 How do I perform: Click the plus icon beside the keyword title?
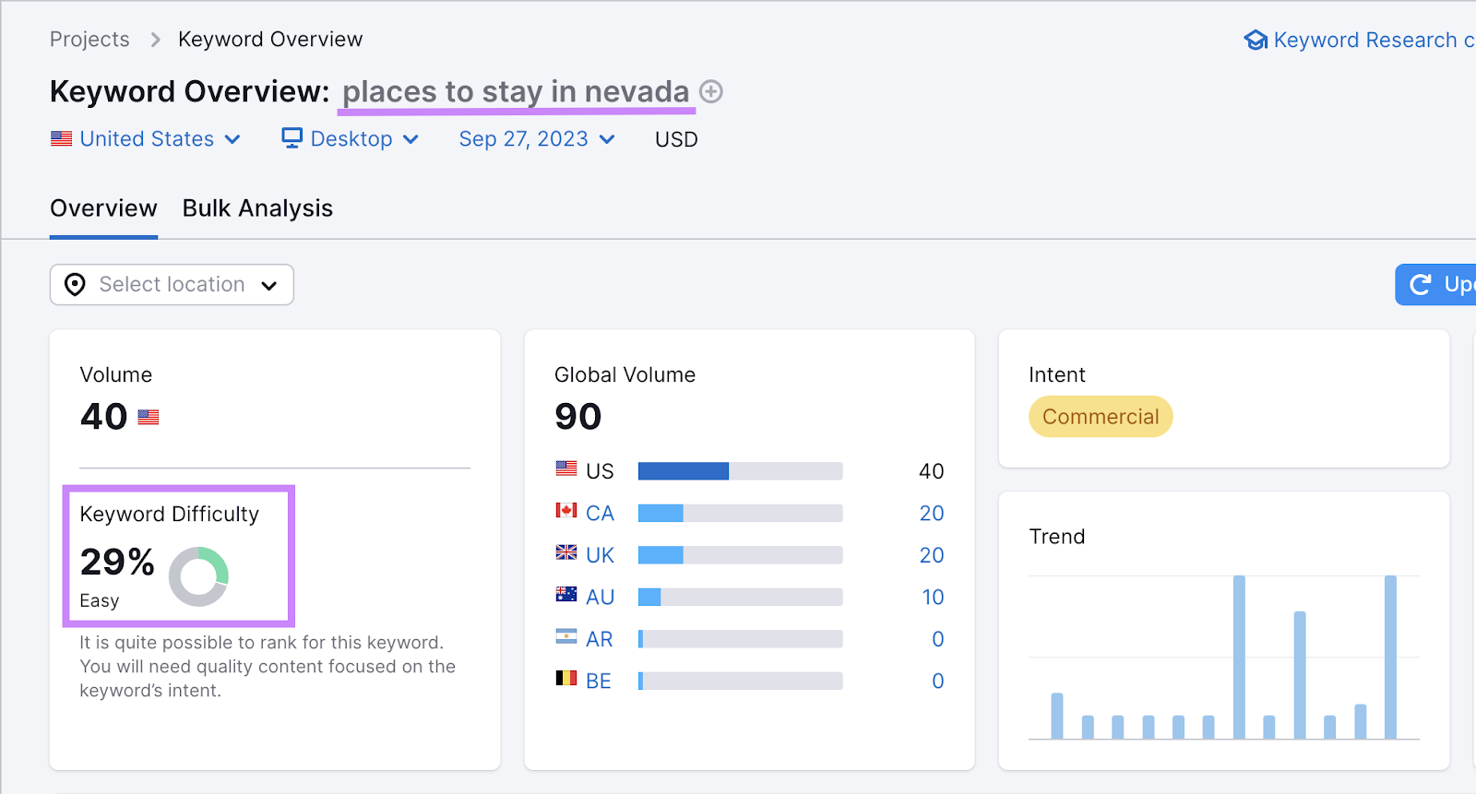[710, 91]
